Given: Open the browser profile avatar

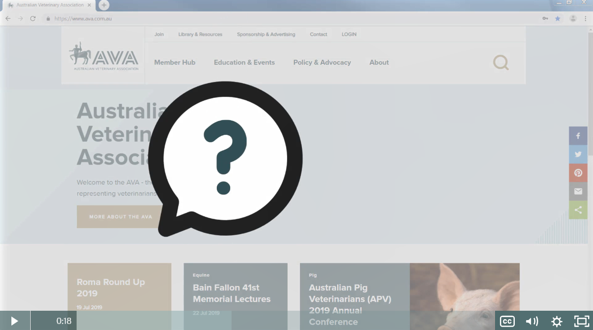Looking at the screenshot, I should [x=573, y=18].
